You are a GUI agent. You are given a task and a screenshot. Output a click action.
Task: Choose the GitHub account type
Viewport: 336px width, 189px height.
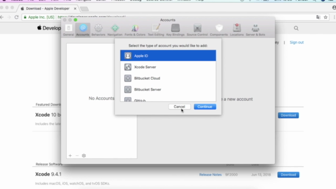tap(168, 99)
